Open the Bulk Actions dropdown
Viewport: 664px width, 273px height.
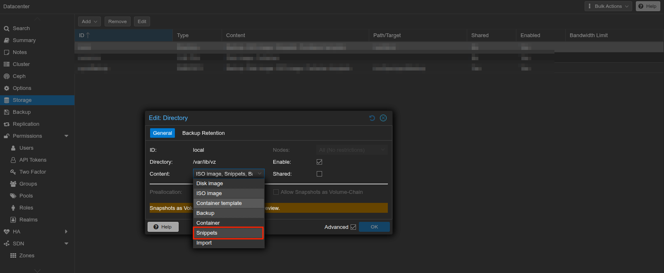click(608, 6)
